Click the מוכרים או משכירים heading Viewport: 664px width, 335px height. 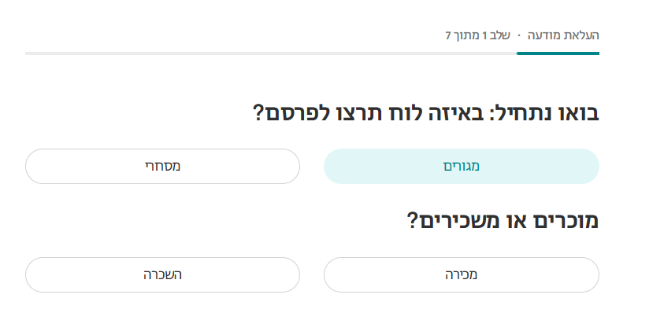tap(503, 221)
